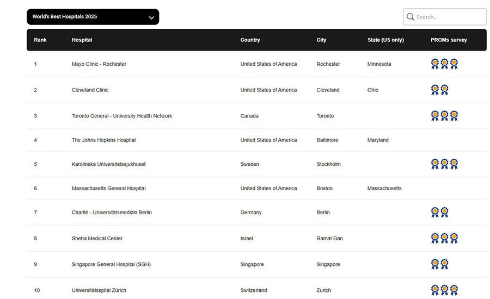Click the Israel country cell

247,239
